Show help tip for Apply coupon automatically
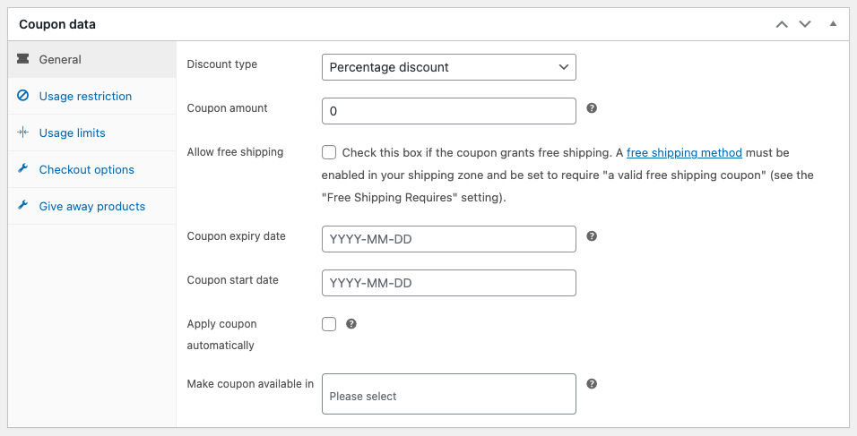Screen dimensions: 857x436 [351, 323]
